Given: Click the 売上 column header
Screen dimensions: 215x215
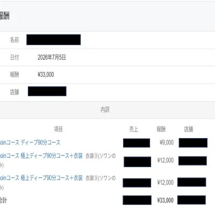Looking at the screenshot, I should tap(133, 129).
